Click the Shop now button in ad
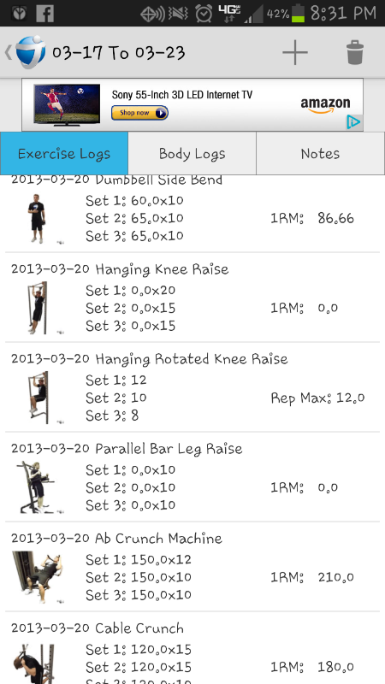The height and width of the screenshot is (684, 385). (139, 113)
